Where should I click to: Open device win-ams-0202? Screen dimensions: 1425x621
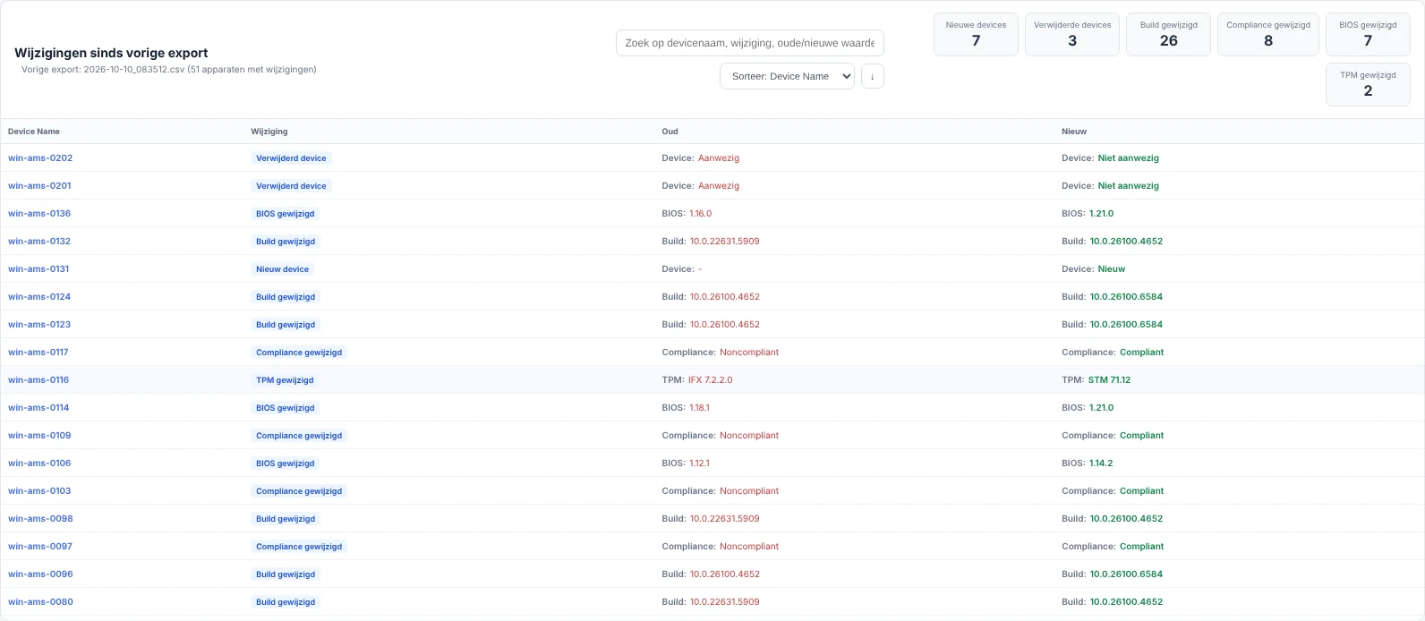click(40, 158)
